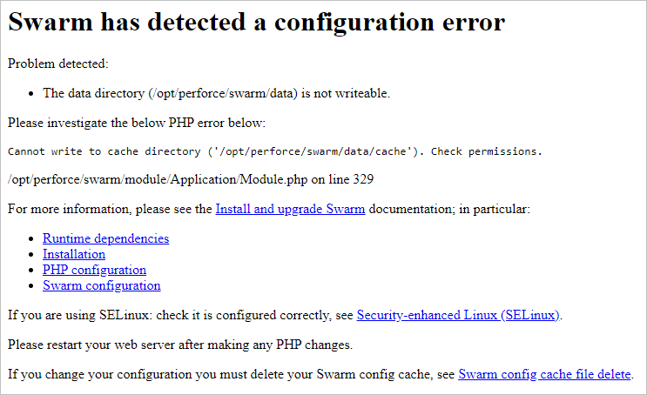647x395 pixels.
Task: Open the Security-enhanced Linux (SELinux) link
Action: tap(458, 315)
